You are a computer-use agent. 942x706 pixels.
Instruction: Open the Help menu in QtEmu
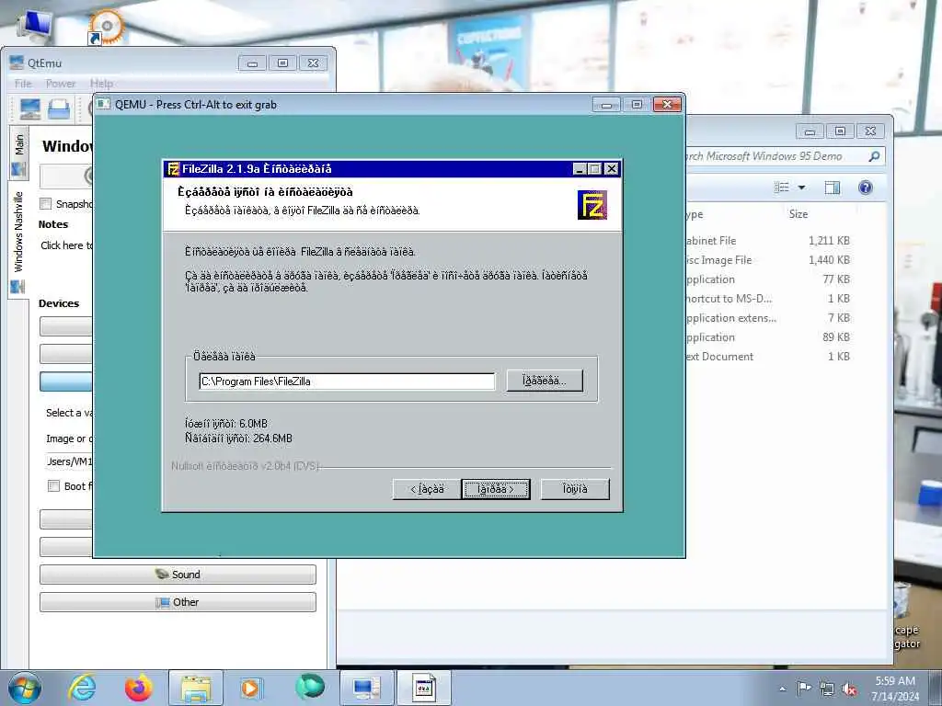click(101, 84)
